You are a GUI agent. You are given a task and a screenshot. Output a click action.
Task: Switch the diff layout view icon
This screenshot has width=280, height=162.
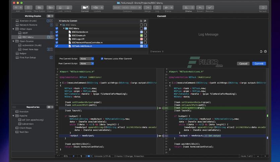pyautogui.click(x=89, y=156)
